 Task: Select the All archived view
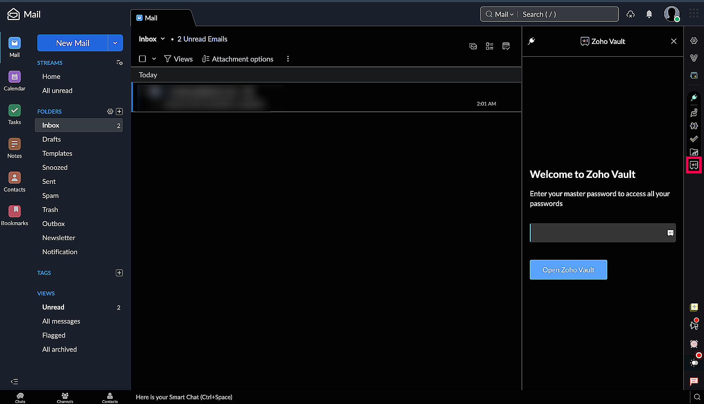click(x=59, y=349)
